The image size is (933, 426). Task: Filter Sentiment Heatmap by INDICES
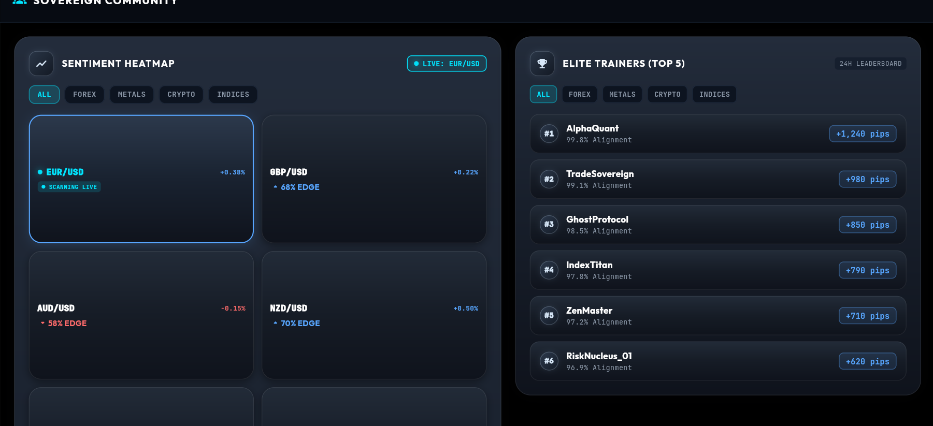pos(233,94)
